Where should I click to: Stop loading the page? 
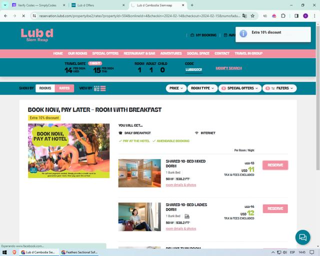point(23,15)
